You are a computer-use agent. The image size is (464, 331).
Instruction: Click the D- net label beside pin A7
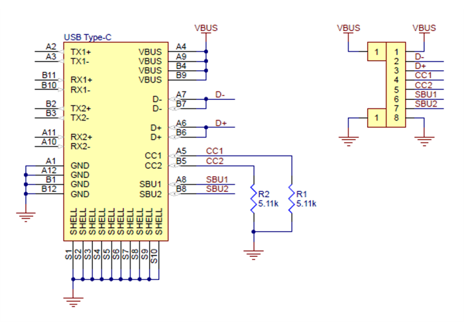220,95
